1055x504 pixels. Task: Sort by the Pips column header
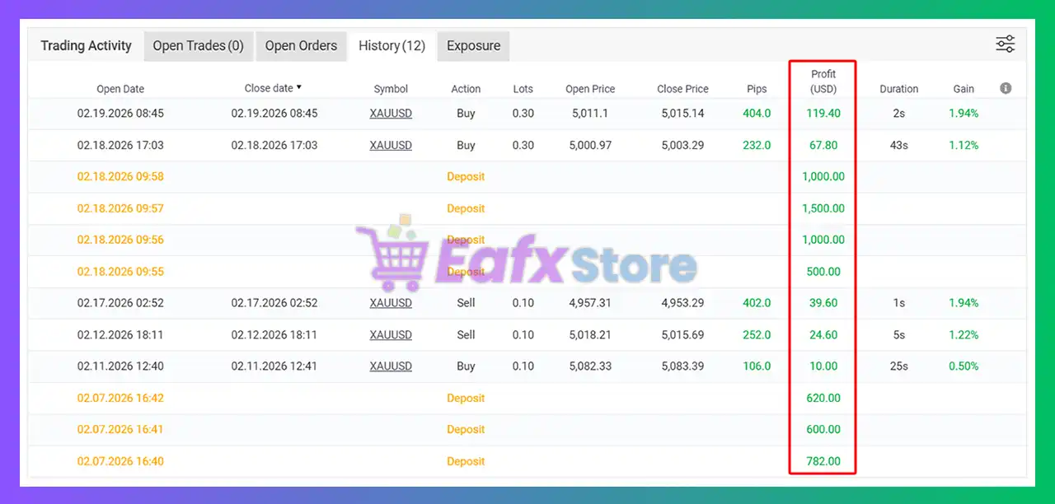[757, 89]
